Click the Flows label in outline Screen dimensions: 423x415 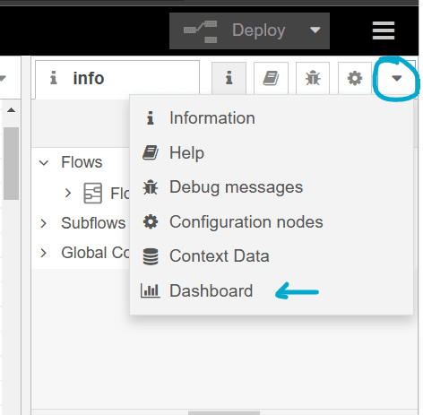[x=82, y=162]
